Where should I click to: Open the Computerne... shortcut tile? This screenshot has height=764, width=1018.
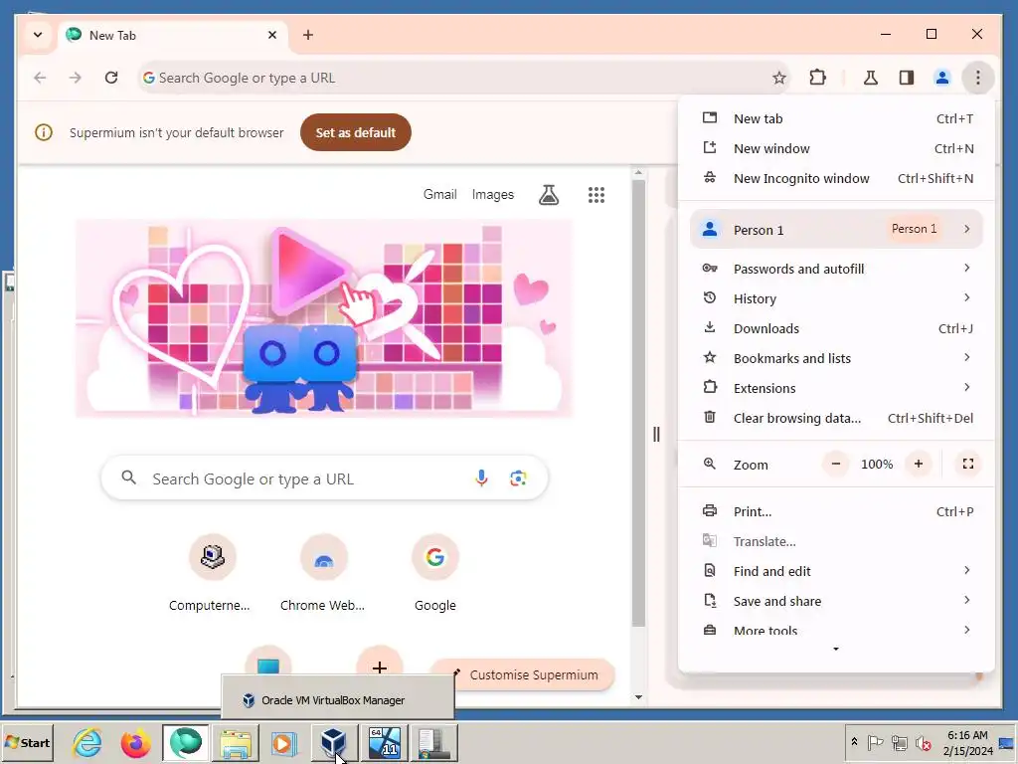(x=213, y=573)
